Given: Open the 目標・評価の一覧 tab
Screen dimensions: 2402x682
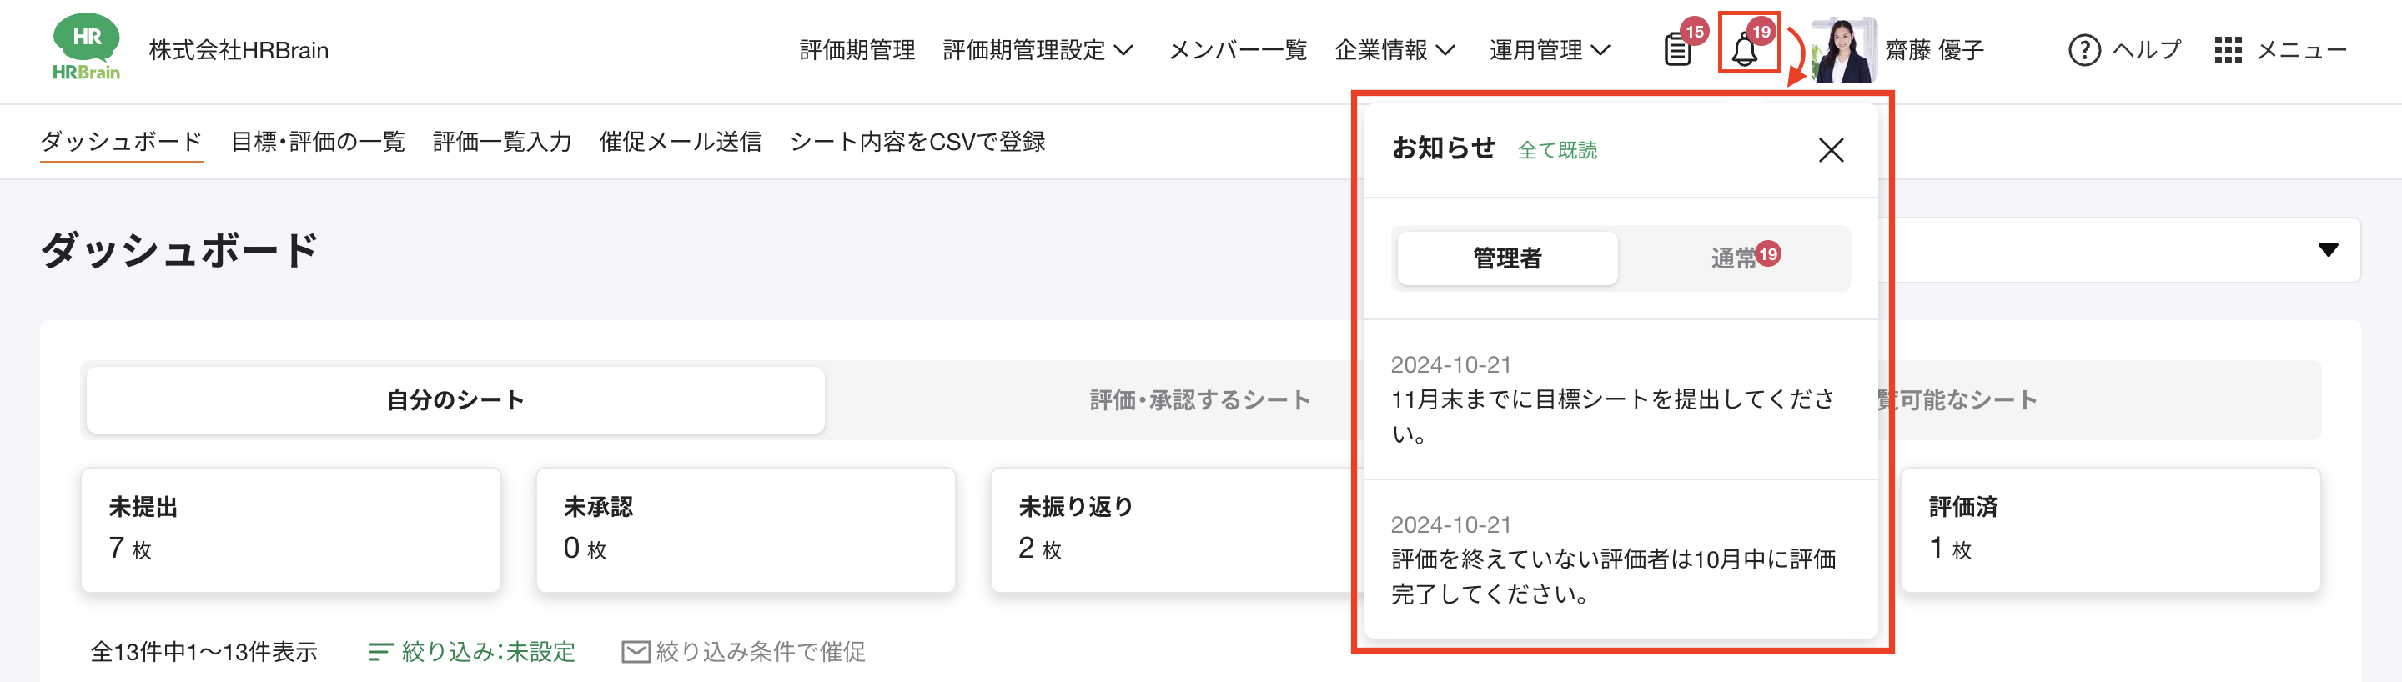Looking at the screenshot, I should coord(318,142).
